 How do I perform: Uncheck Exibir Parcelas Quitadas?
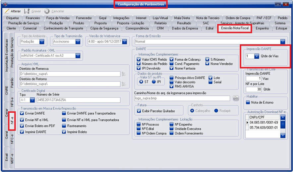(139, 111)
